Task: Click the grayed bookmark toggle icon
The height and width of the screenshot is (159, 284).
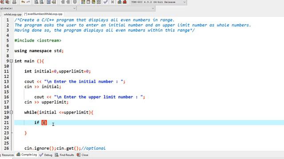Action: 75,2
